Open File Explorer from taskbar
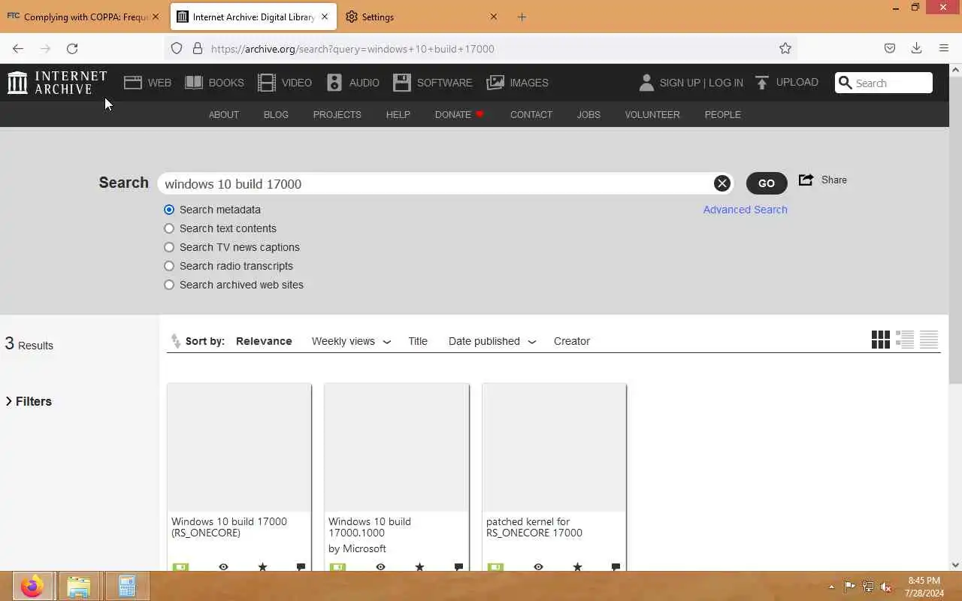The width and height of the screenshot is (962, 601). point(78,586)
